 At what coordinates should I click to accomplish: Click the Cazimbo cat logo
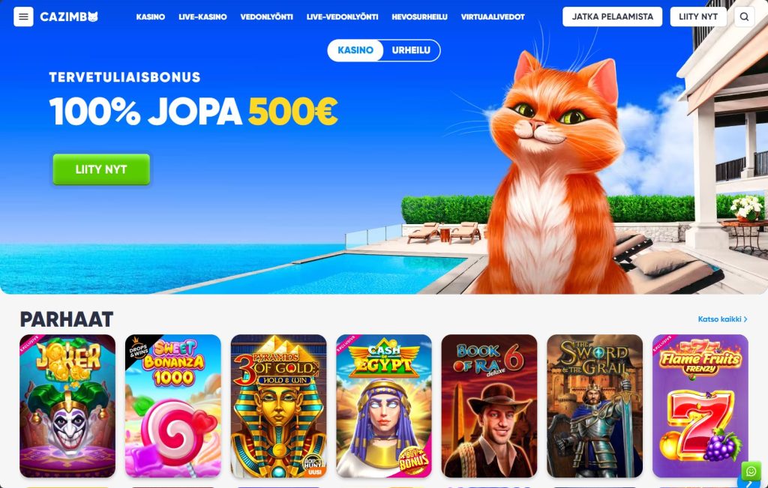pyautogui.click(x=69, y=16)
